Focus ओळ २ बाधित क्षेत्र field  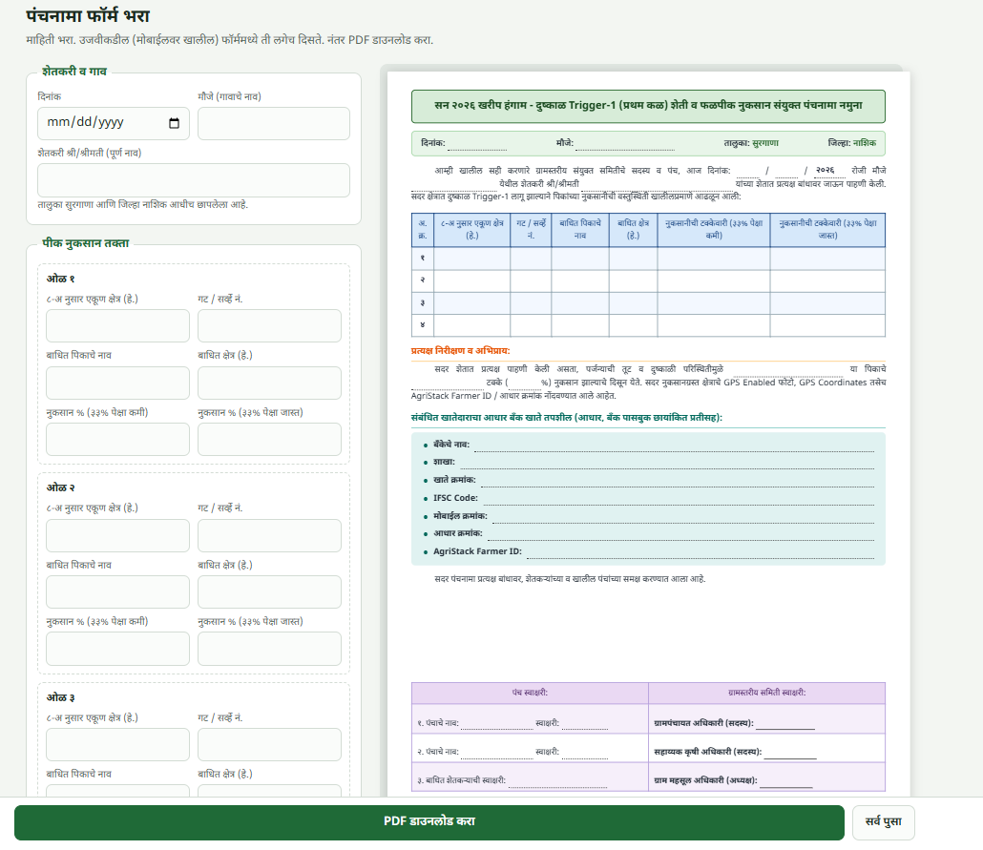point(269,591)
